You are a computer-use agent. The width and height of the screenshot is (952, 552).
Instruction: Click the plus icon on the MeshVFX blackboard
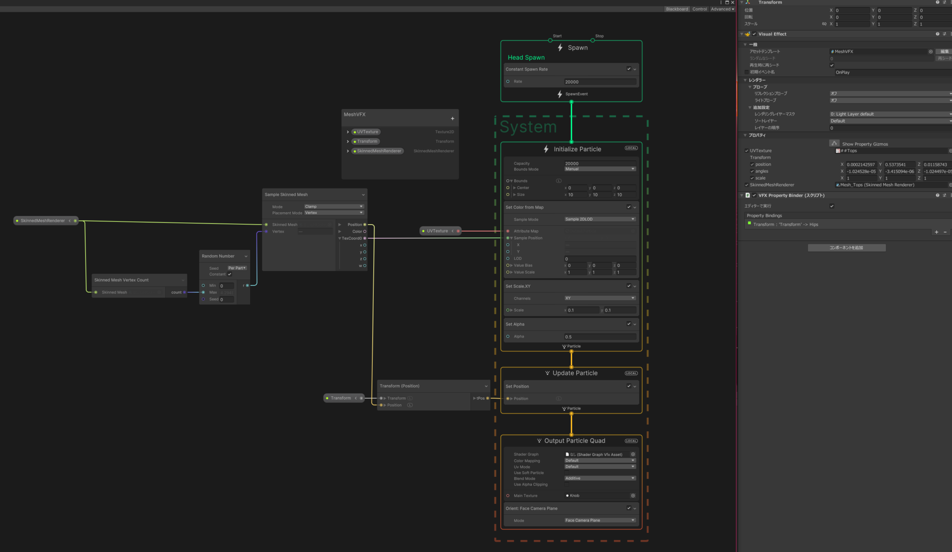[x=452, y=118]
